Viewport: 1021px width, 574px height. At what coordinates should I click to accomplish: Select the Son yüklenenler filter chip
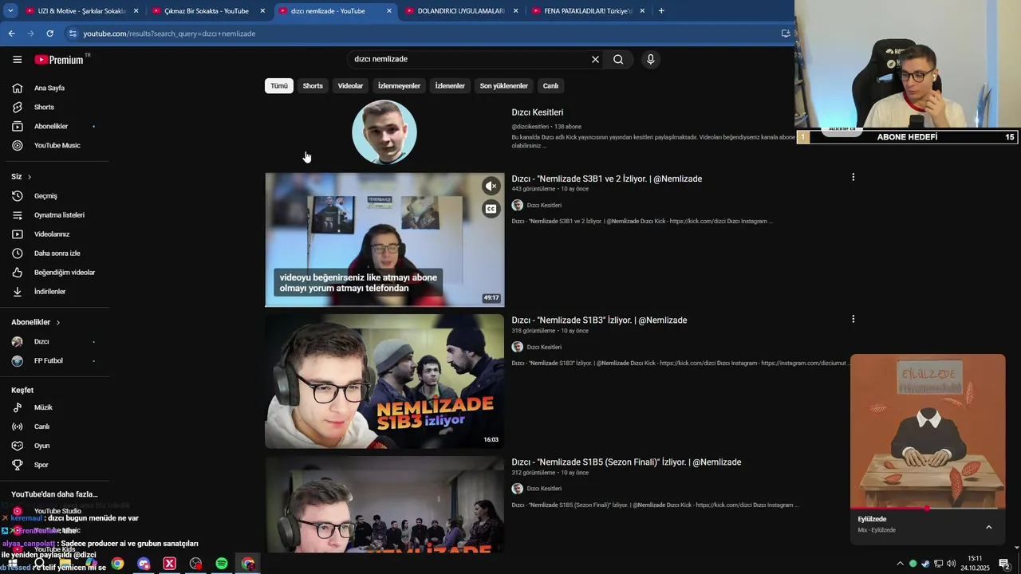point(503,85)
